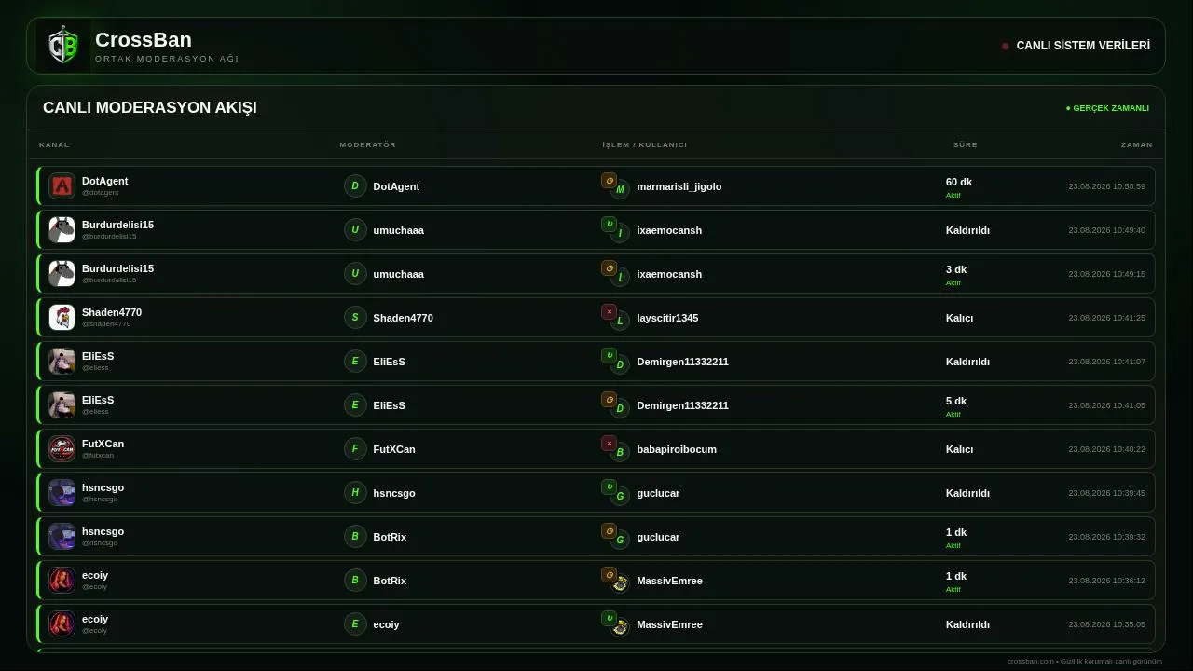
Task: Sort by the ZAMAN column header
Action: (x=1136, y=144)
